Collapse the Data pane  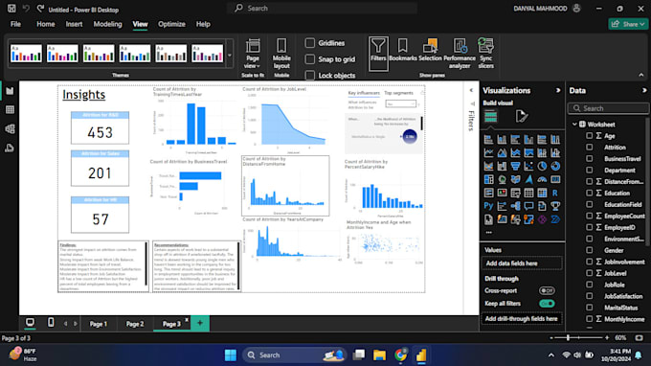click(644, 91)
